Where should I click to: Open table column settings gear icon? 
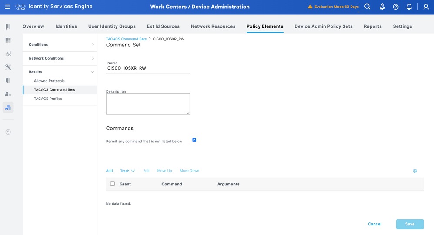tap(415, 171)
